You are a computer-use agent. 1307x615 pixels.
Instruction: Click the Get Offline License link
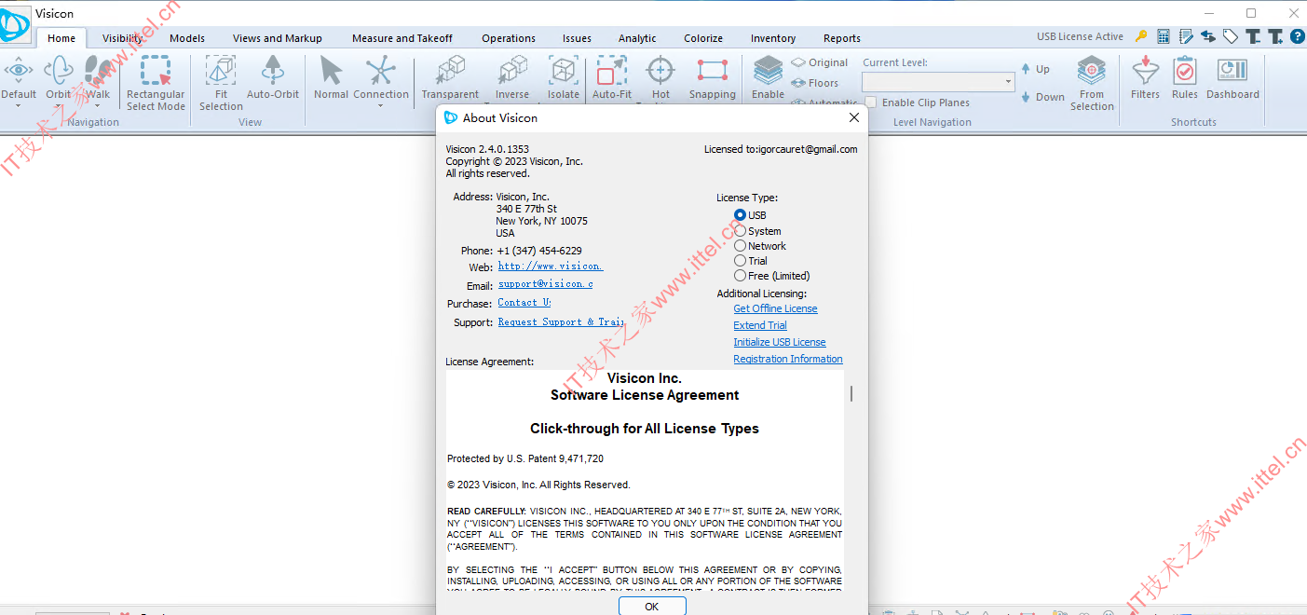point(775,308)
